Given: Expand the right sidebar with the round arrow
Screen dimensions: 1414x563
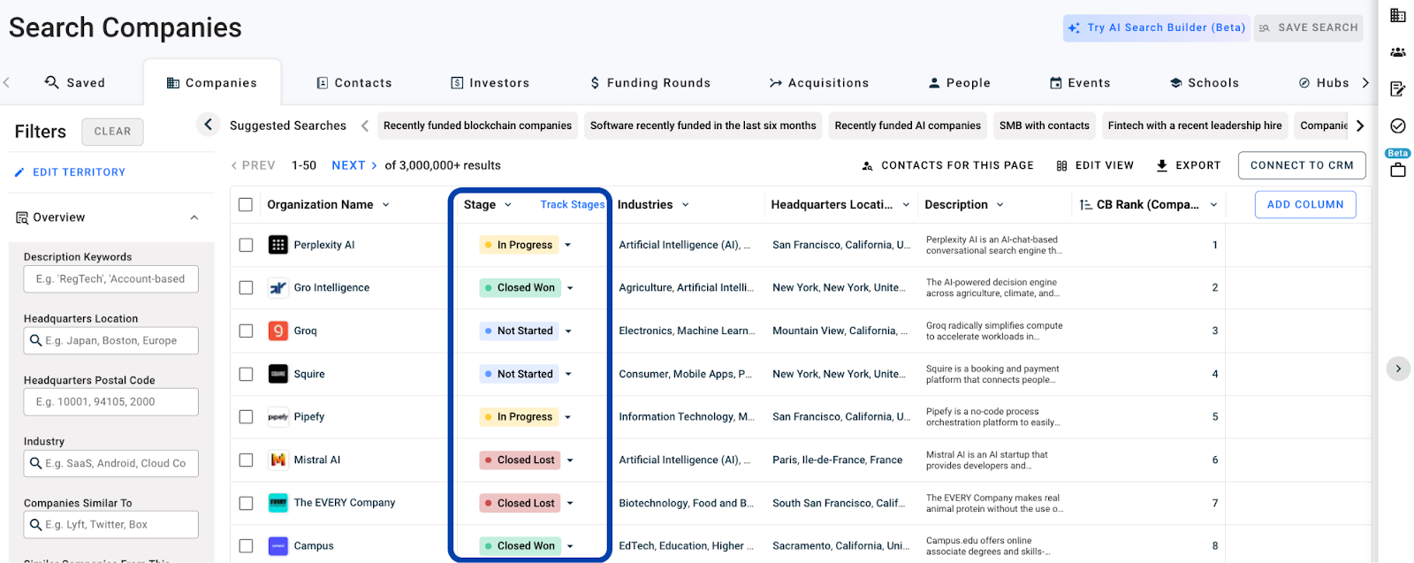Looking at the screenshot, I should coord(1398,369).
